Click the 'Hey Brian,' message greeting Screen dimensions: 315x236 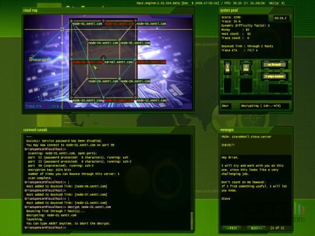pos(230,157)
